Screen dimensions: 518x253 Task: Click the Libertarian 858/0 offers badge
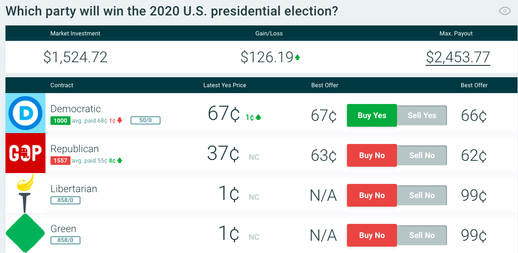(65, 200)
